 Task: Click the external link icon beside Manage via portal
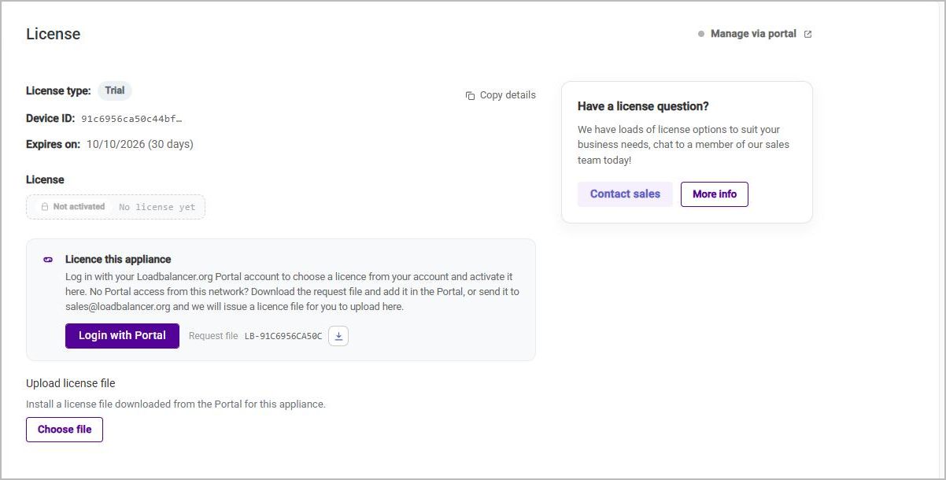tap(807, 34)
